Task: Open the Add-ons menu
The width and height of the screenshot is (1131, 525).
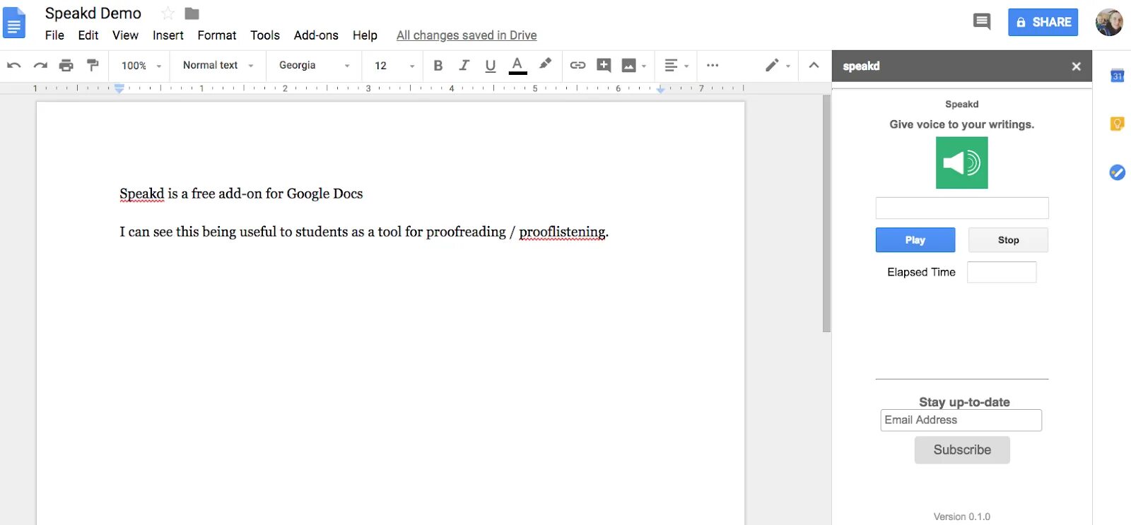Action: click(x=316, y=35)
